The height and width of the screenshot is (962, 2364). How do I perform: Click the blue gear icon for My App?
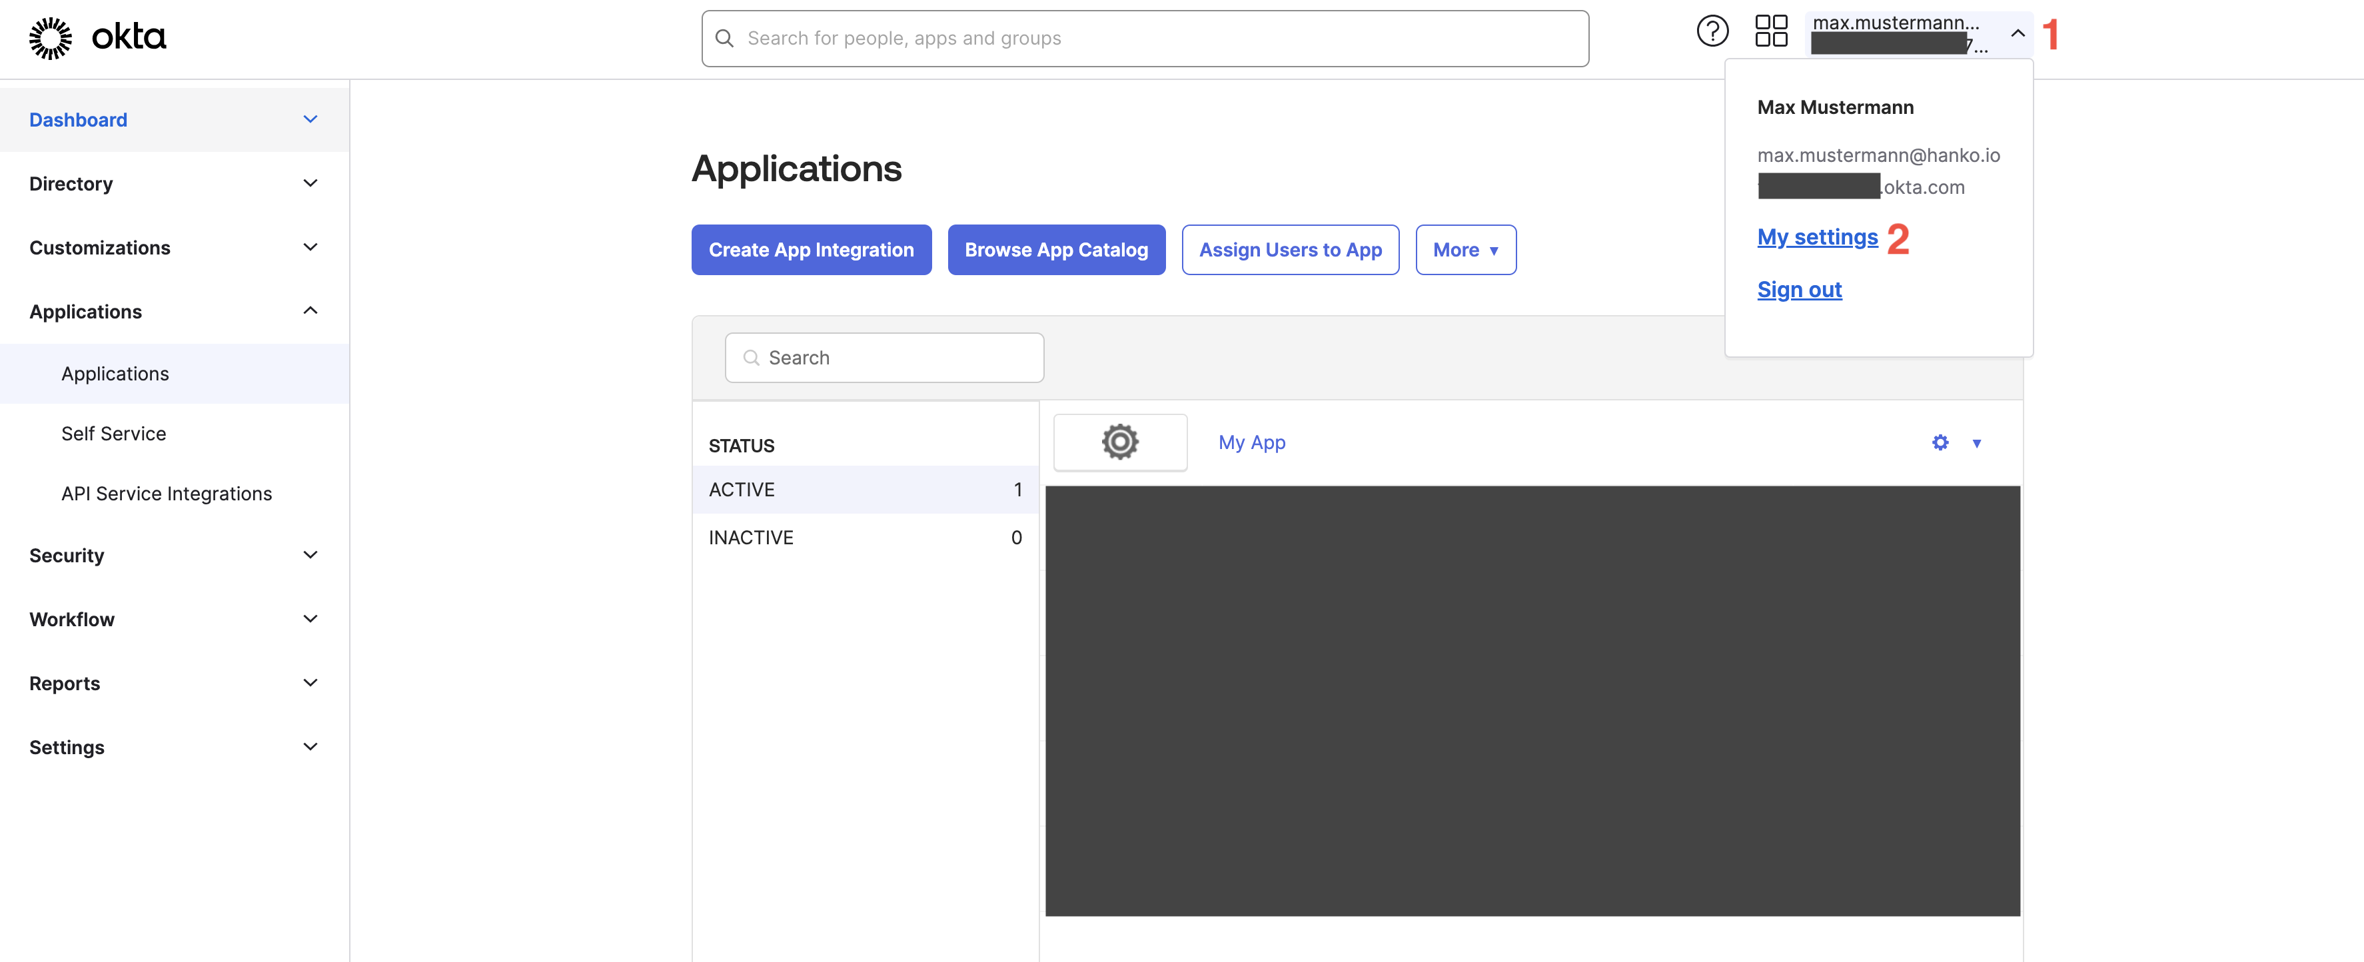[1939, 444]
